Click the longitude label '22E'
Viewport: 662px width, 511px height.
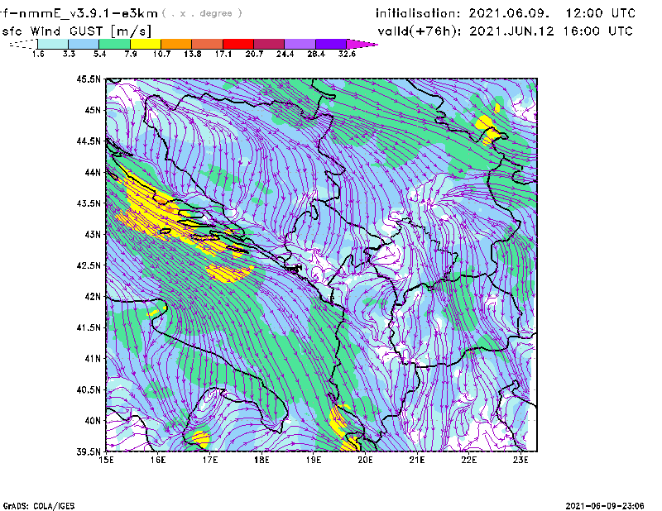click(468, 460)
